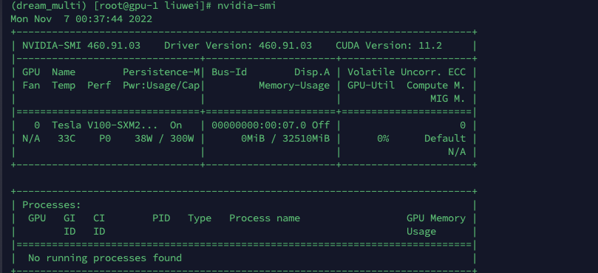Click the (dream_multi) environment prefix
This screenshot has height=273, width=598.
coord(50,6)
